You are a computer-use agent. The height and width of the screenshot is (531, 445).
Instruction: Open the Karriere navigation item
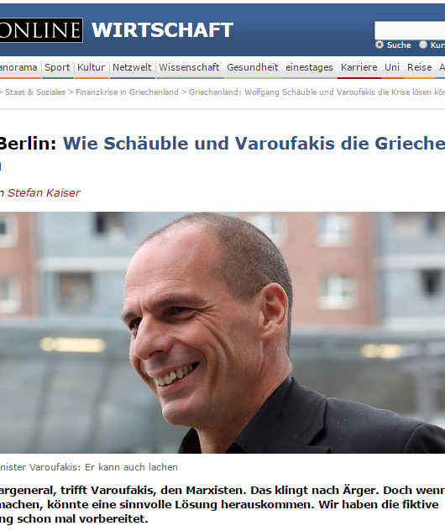pyautogui.click(x=359, y=67)
